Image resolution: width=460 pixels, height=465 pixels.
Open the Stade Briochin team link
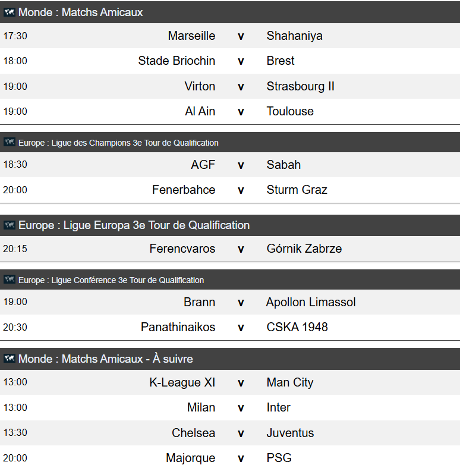click(177, 61)
